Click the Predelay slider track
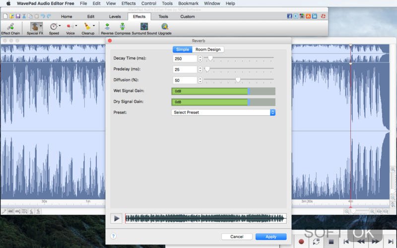 (239, 69)
